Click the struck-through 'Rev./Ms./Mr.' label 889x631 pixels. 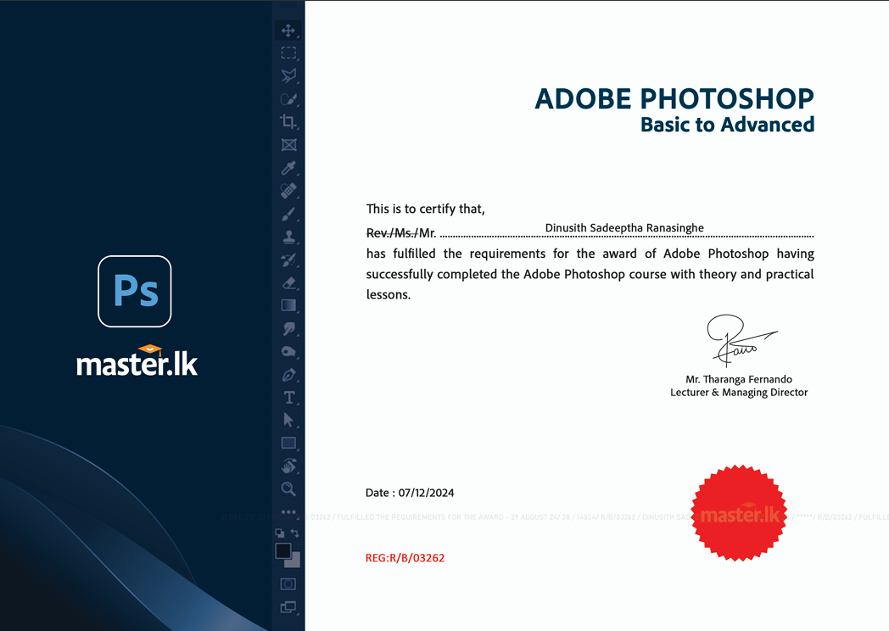point(401,233)
